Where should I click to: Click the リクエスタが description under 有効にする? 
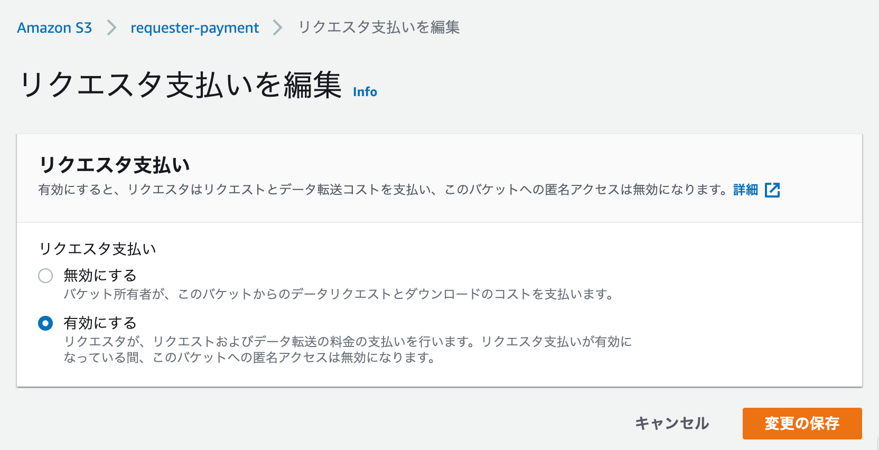coord(348,350)
